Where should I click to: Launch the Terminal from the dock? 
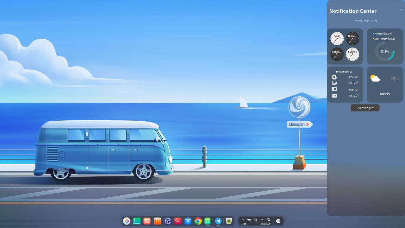pos(178,221)
